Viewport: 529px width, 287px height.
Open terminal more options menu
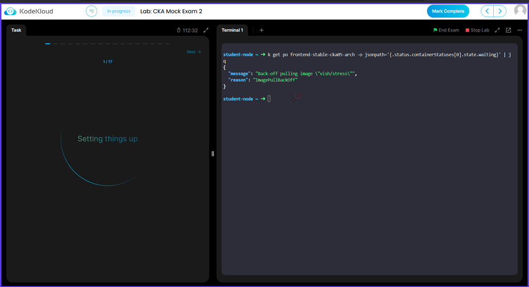point(520,30)
